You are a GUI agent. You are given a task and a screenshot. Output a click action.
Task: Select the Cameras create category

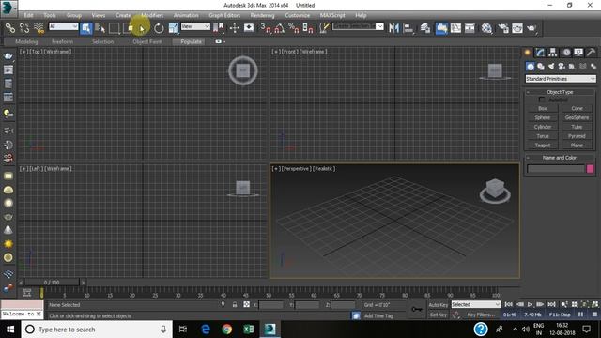point(562,67)
